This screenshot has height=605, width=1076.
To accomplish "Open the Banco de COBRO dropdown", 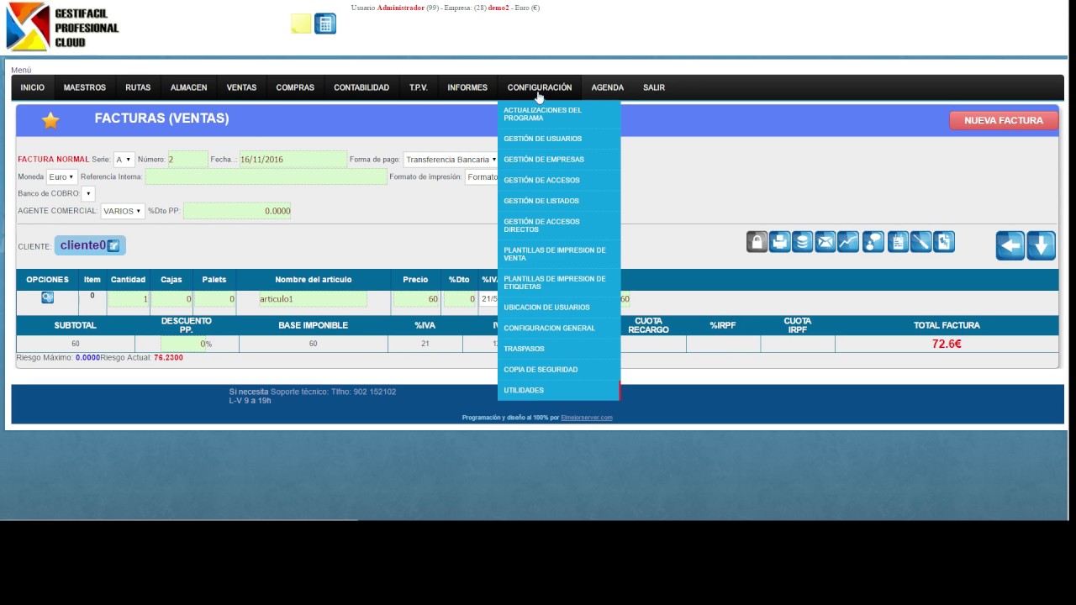I will (x=88, y=193).
